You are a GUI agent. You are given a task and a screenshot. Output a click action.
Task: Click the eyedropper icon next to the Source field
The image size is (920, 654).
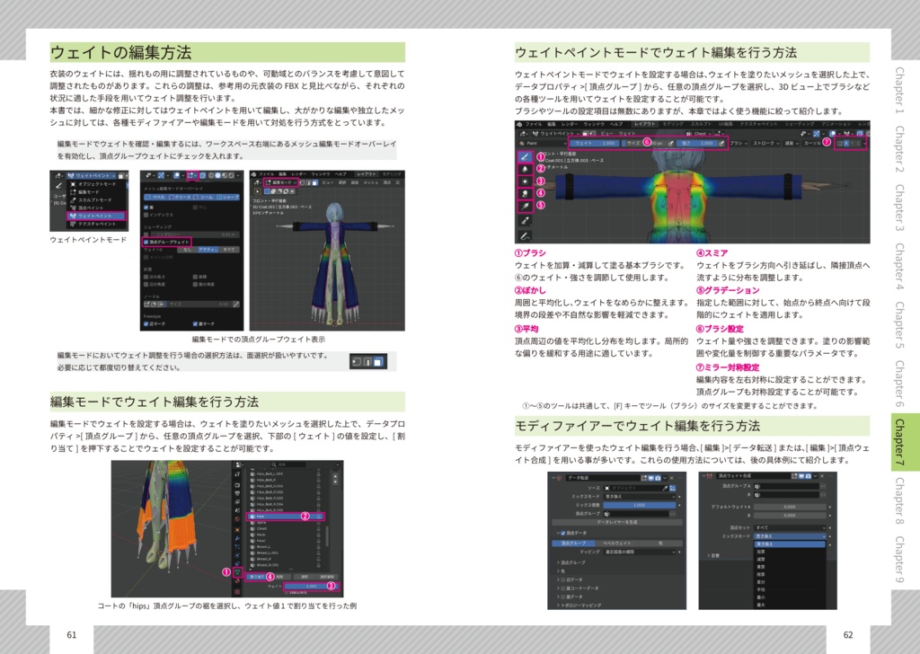(664, 489)
